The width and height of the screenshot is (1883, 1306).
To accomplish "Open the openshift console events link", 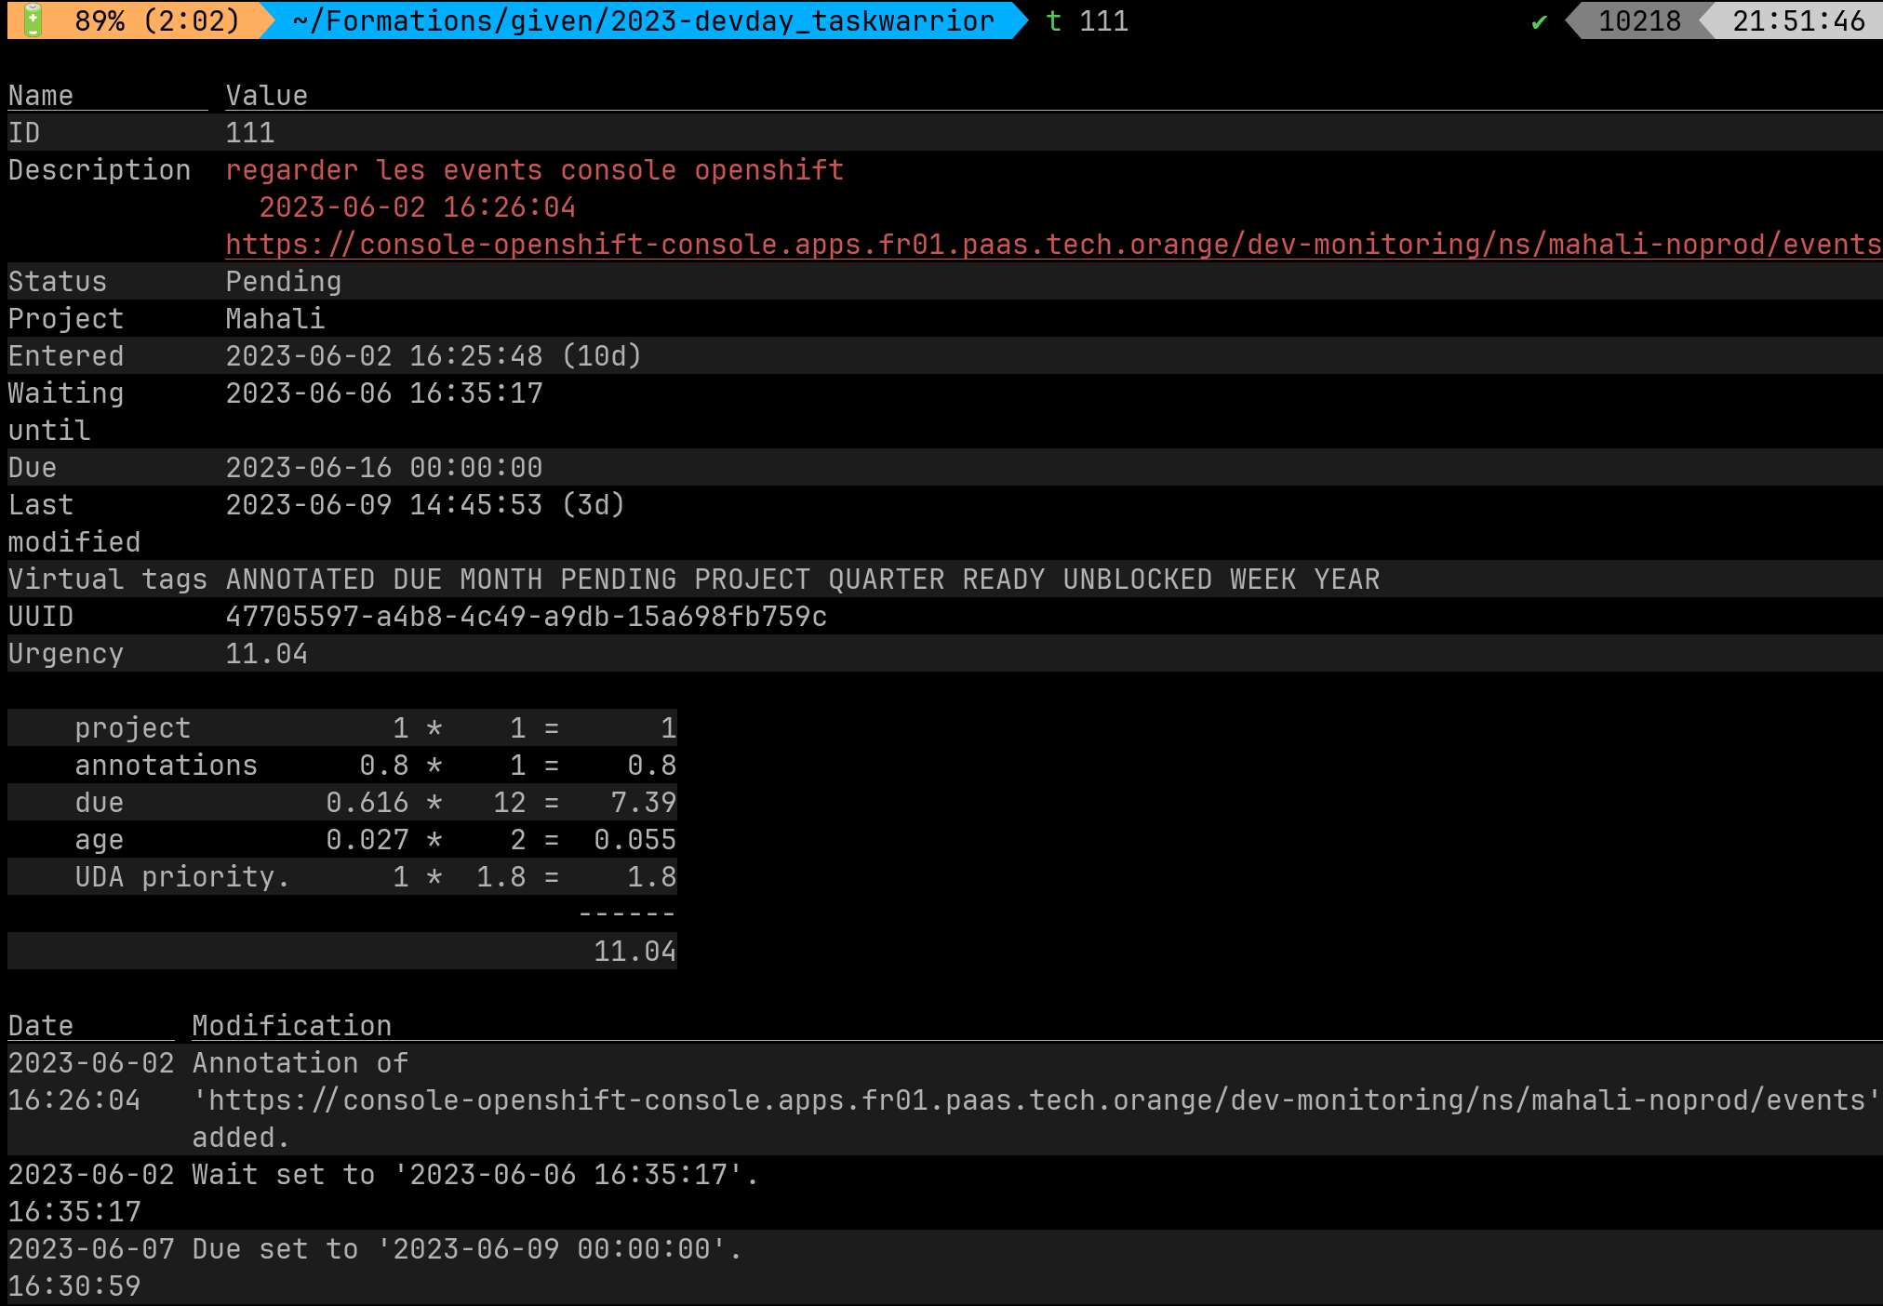I will coord(1051,245).
